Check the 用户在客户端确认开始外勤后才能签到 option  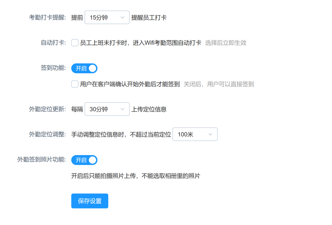[x=75, y=84]
